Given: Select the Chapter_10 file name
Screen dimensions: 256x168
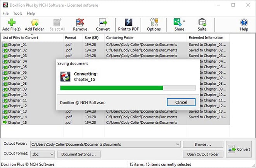Looking at the screenshot, I should click(x=17, y=95).
